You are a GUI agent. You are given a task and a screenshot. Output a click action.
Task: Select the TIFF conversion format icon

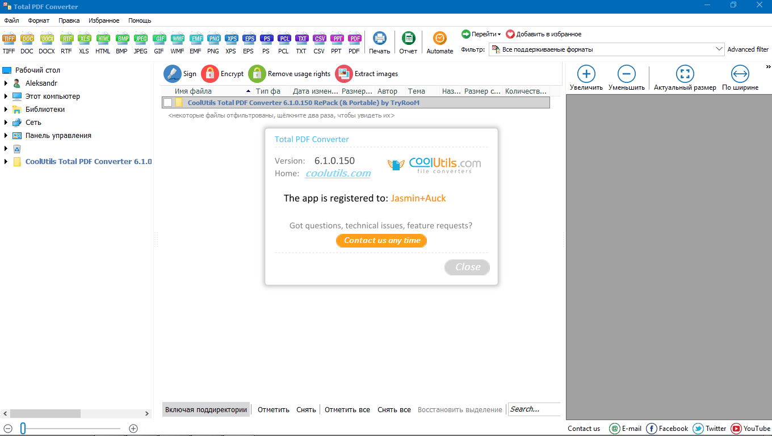[x=9, y=39]
